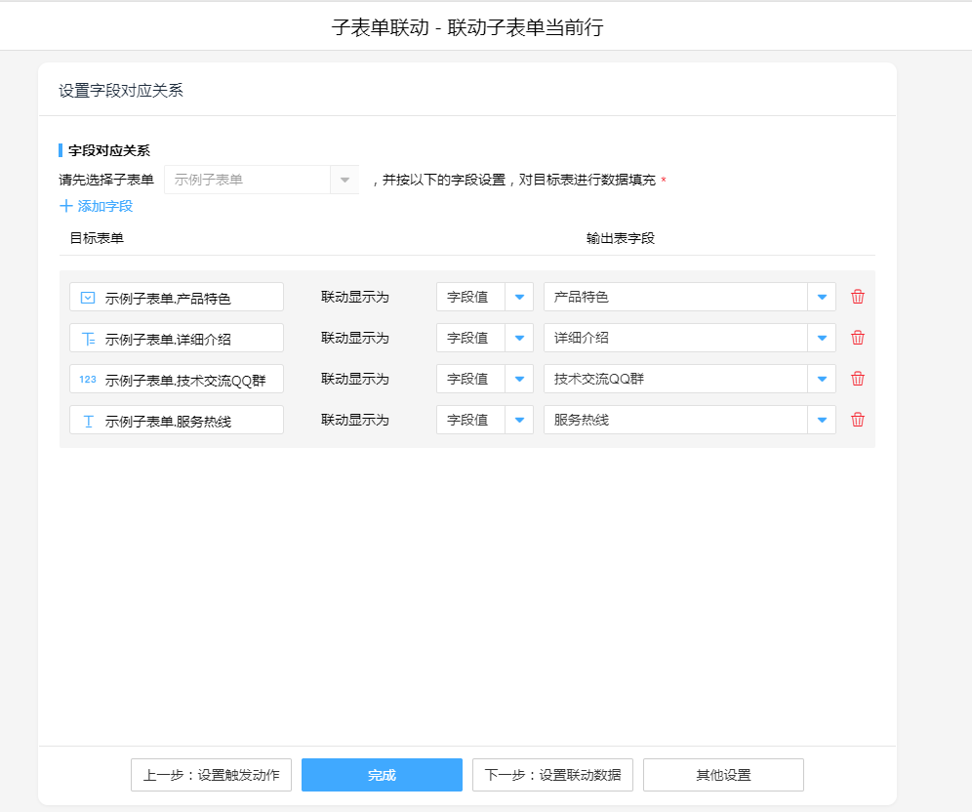The height and width of the screenshot is (812, 972).
Task: Expand 服务热线 output field dropdown arrow
Action: (x=822, y=420)
